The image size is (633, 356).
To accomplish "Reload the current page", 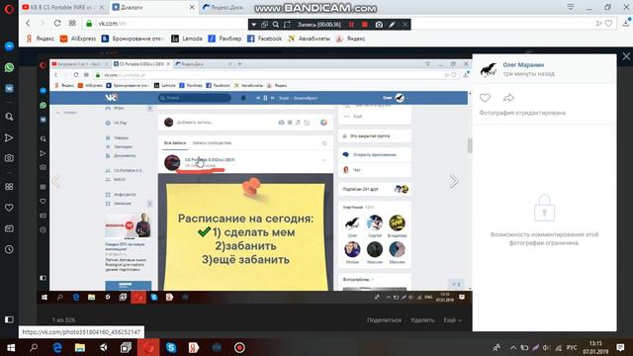I will [57, 24].
